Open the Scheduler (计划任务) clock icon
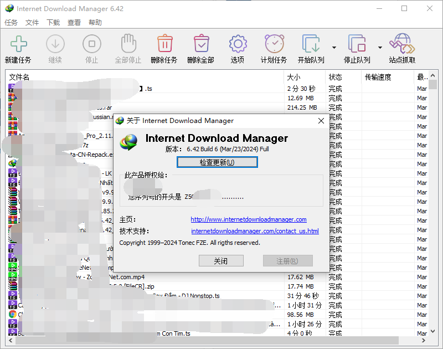Screen dimensions: 443x349 click(274, 44)
